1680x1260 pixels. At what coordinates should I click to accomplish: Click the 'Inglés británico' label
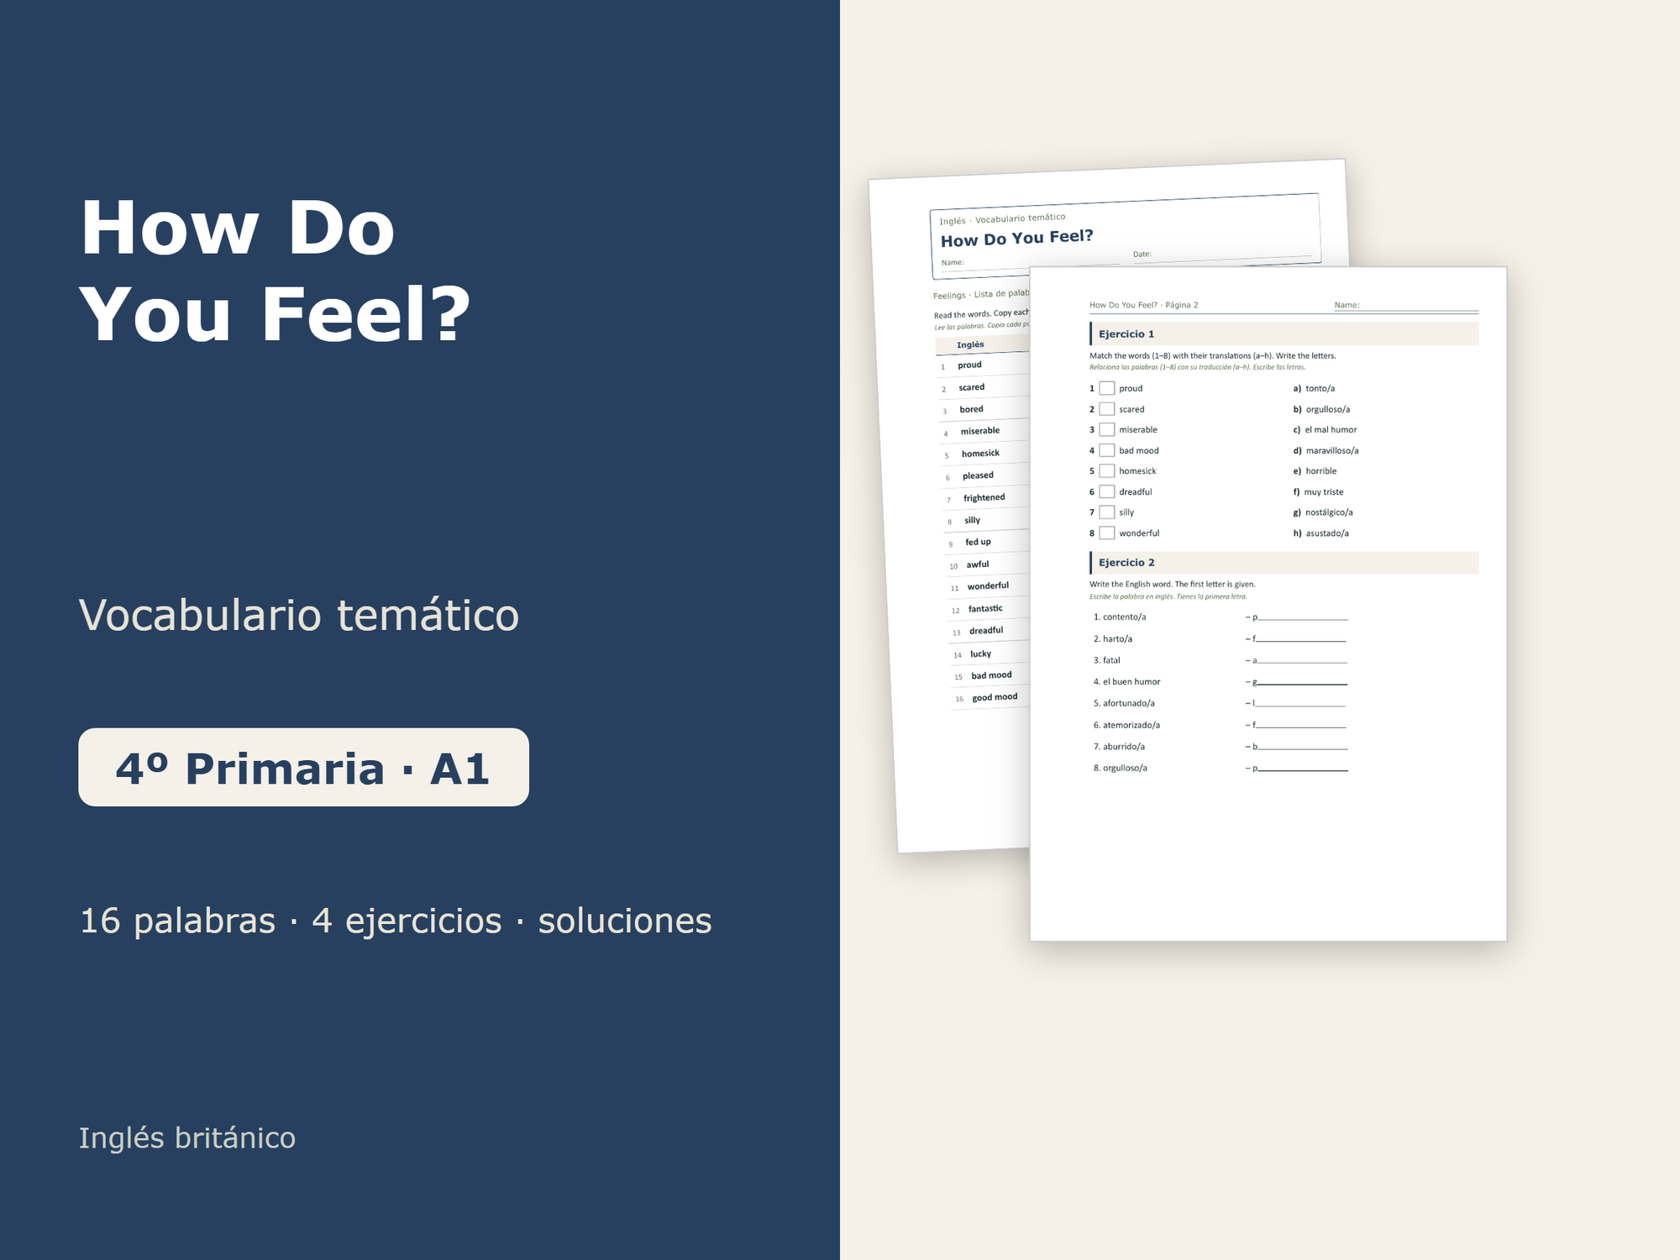(187, 1138)
